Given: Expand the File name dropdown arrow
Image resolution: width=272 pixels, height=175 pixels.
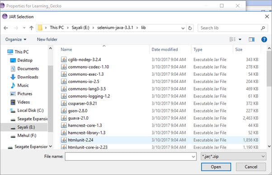Looking at the screenshot, I should (193, 157).
